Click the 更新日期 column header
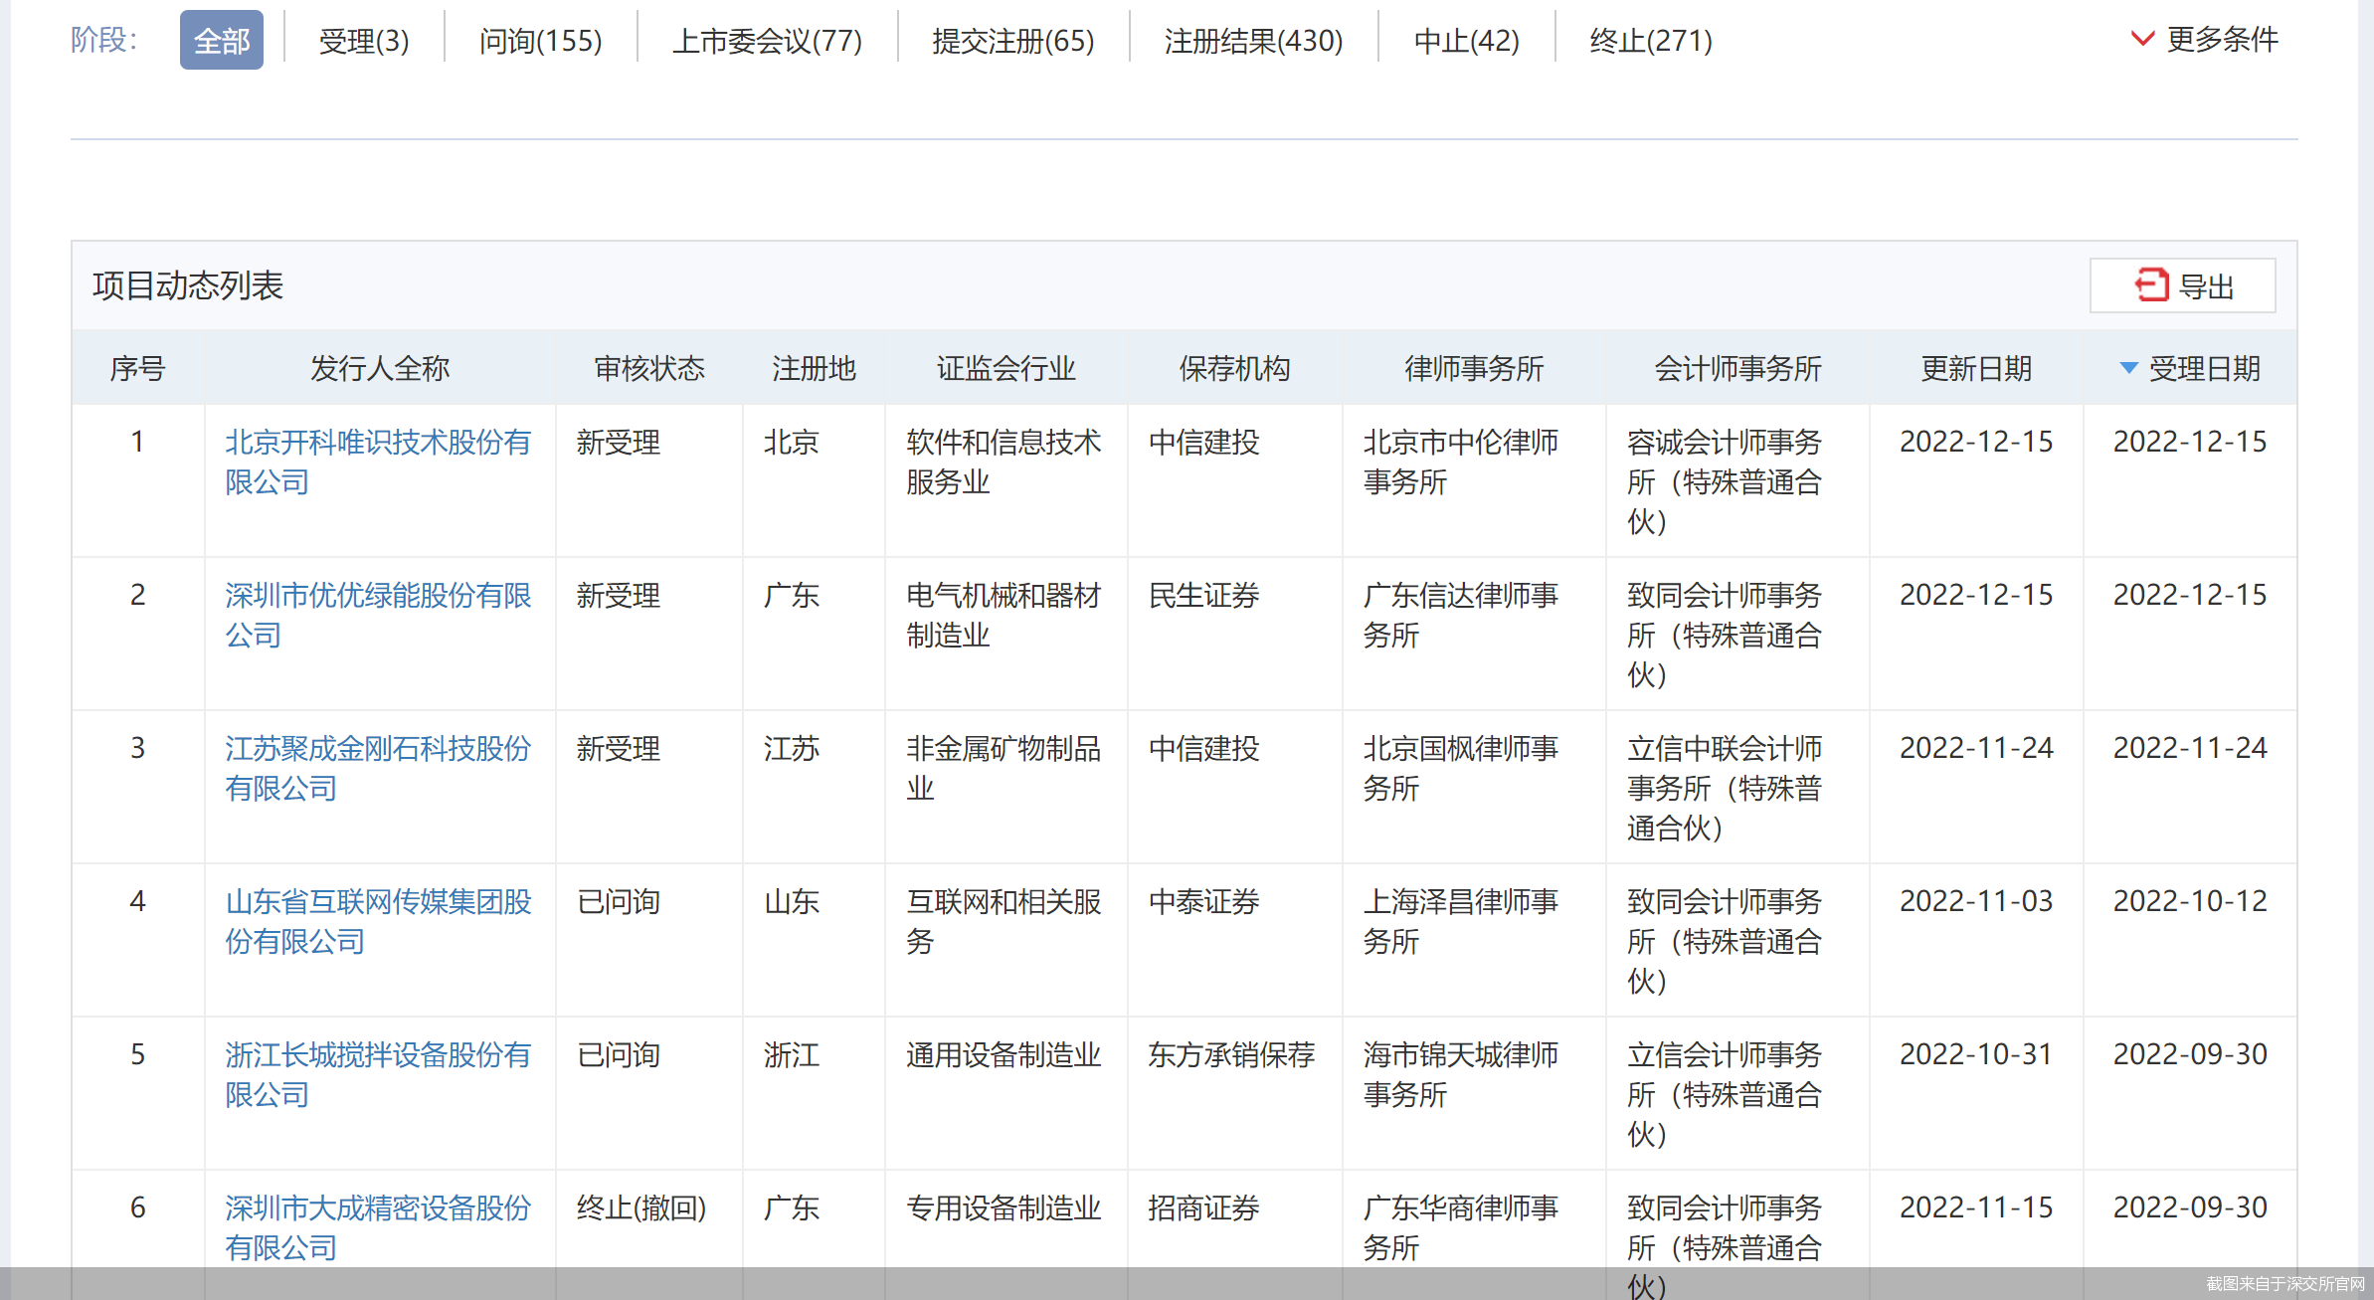This screenshot has width=2374, height=1300. (1975, 369)
